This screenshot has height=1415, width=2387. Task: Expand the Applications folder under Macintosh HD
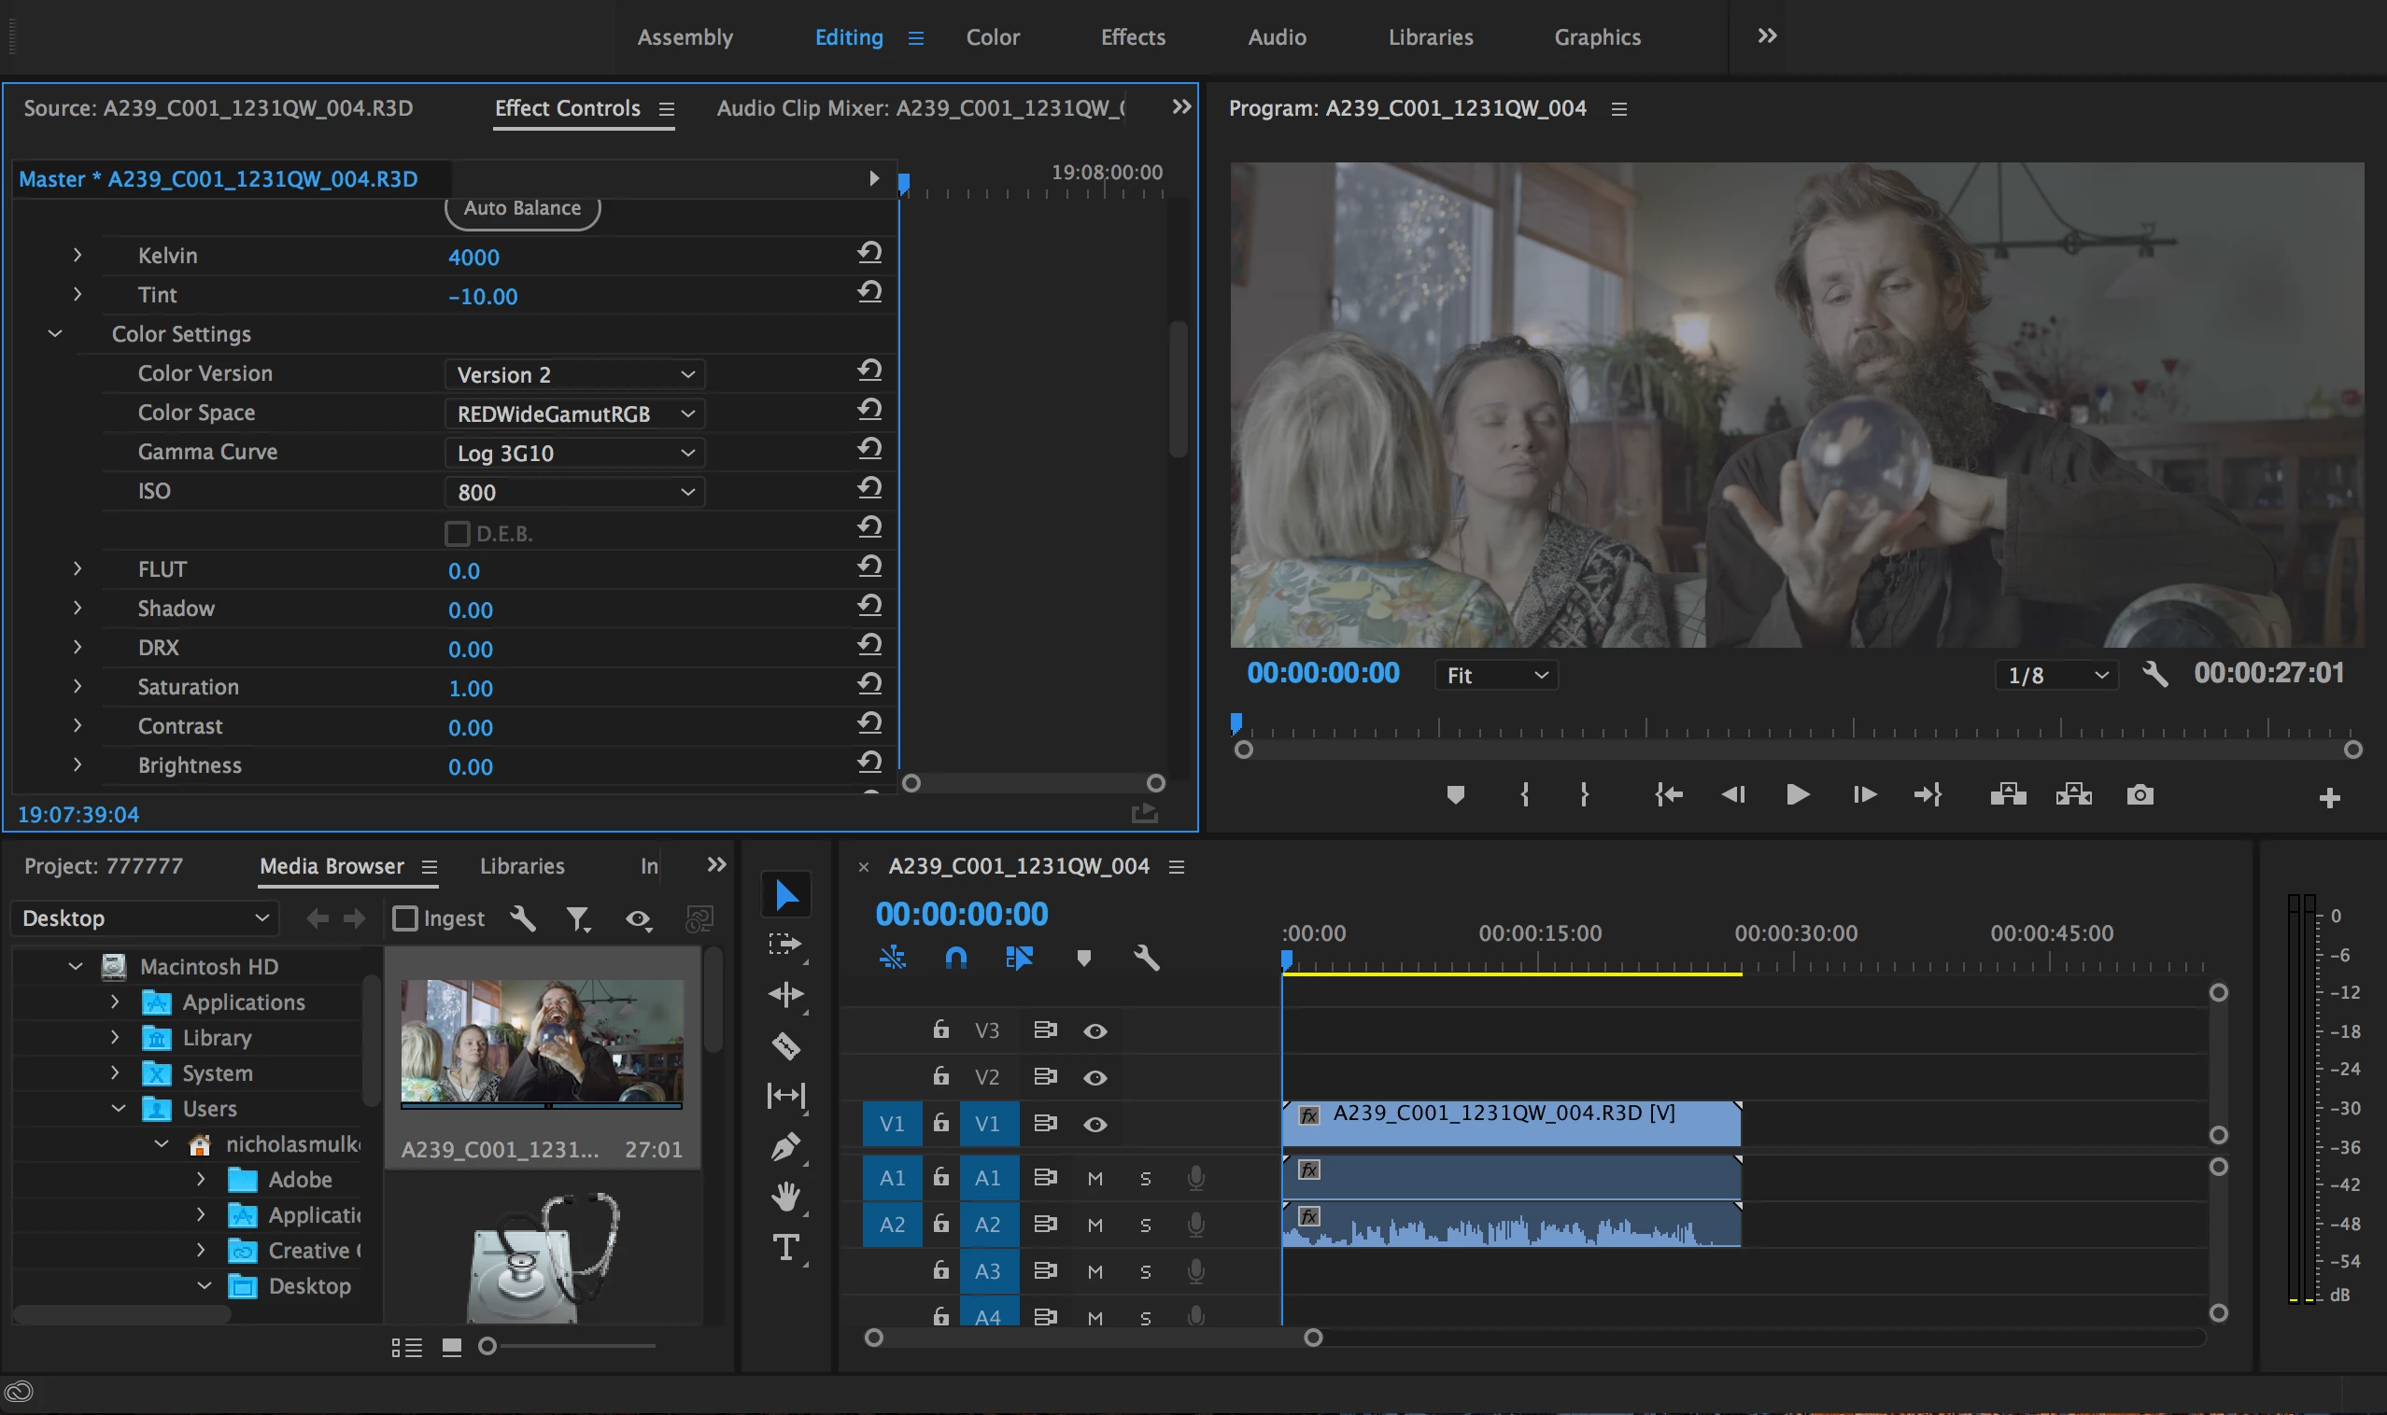point(115,1002)
